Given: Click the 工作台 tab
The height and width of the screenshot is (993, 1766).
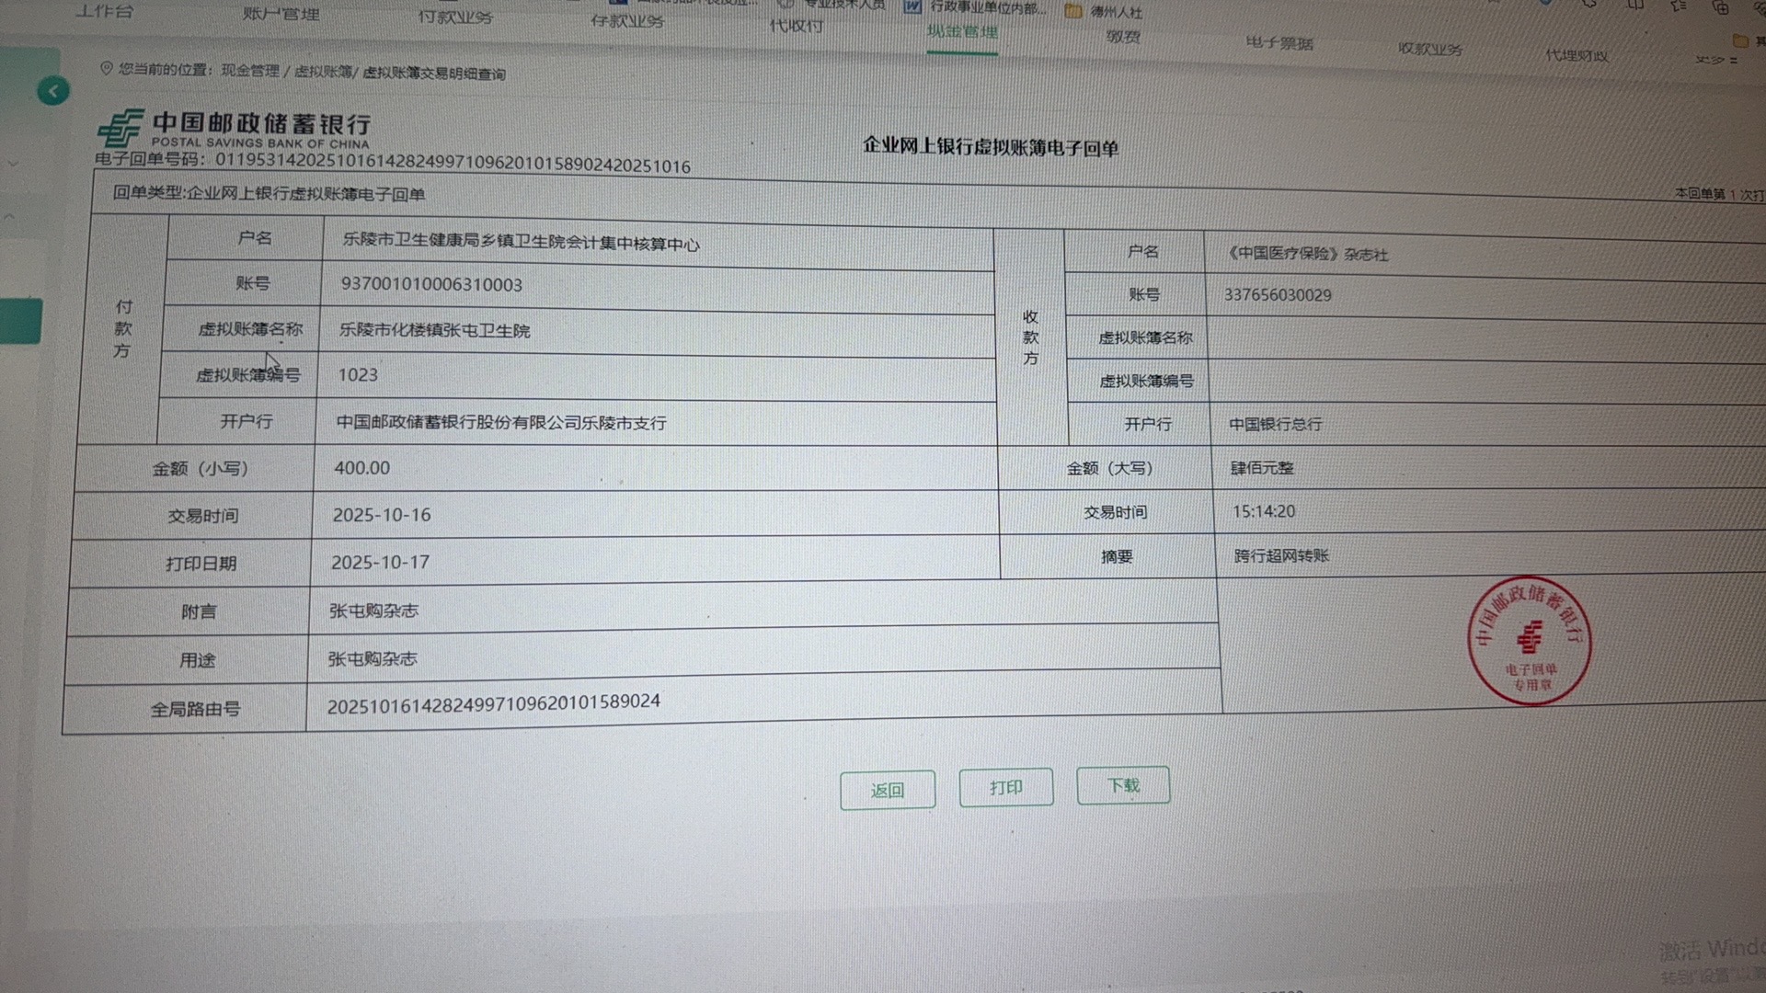Looking at the screenshot, I should 104,11.
